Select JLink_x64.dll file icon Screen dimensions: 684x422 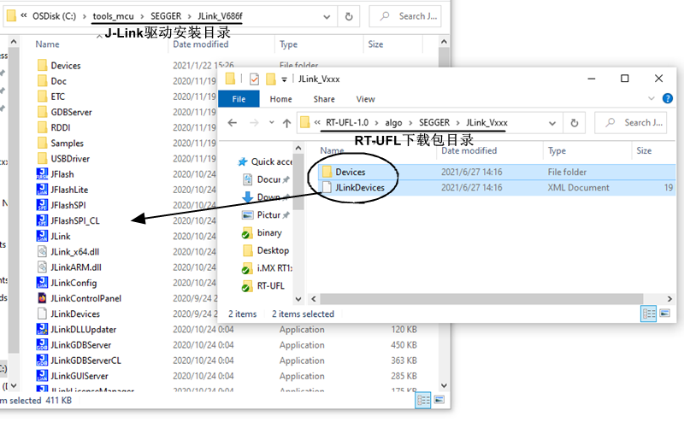coord(42,251)
